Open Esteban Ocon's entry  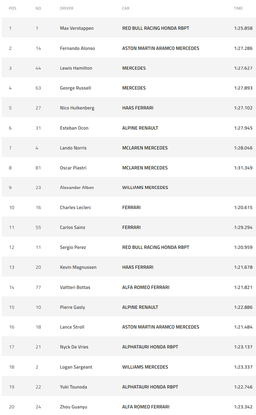click(74, 128)
